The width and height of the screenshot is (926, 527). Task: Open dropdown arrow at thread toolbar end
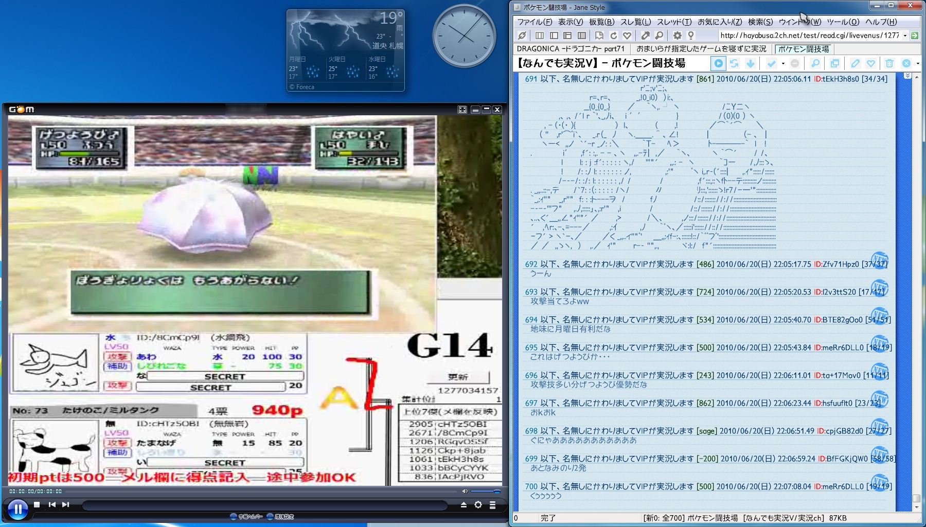coord(918,63)
